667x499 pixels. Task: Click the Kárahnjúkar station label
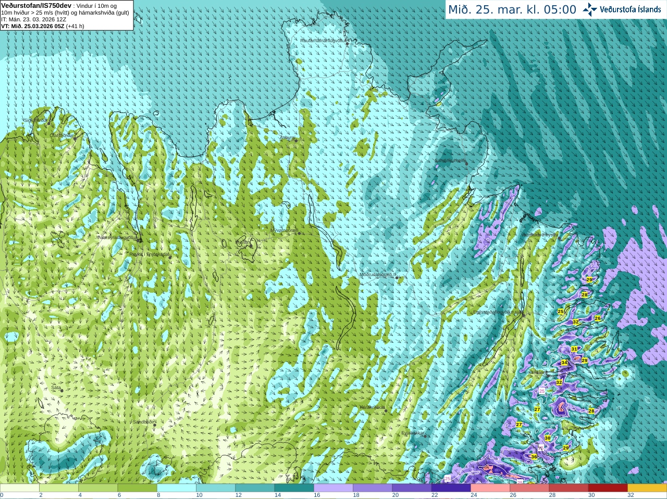click(x=372, y=407)
